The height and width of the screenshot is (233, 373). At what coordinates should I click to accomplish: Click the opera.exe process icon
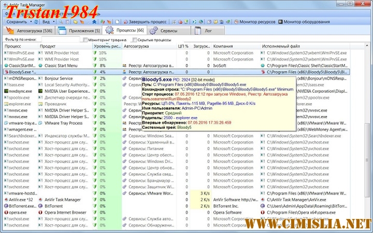click(x=6, y=212)
